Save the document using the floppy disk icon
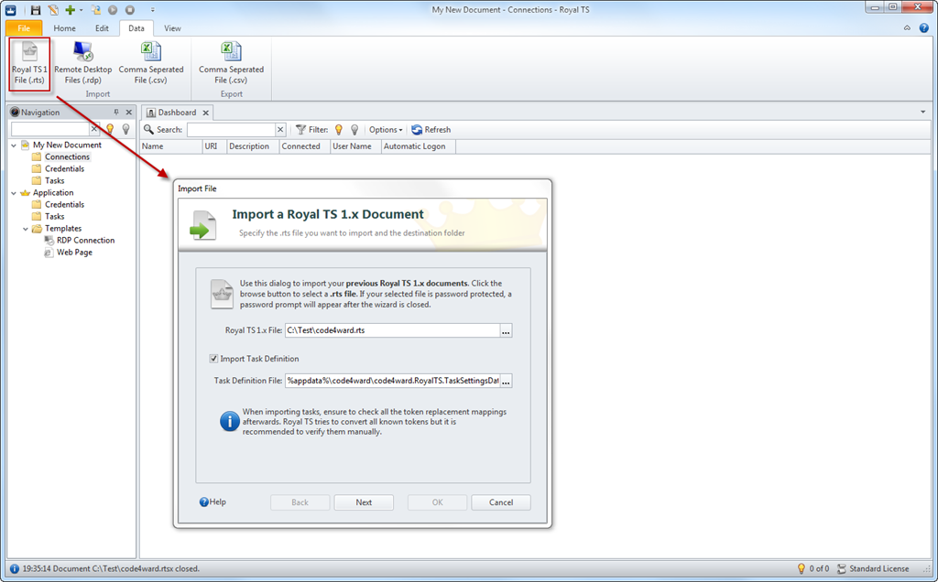The image size is (938, 582). pos(36,9)
